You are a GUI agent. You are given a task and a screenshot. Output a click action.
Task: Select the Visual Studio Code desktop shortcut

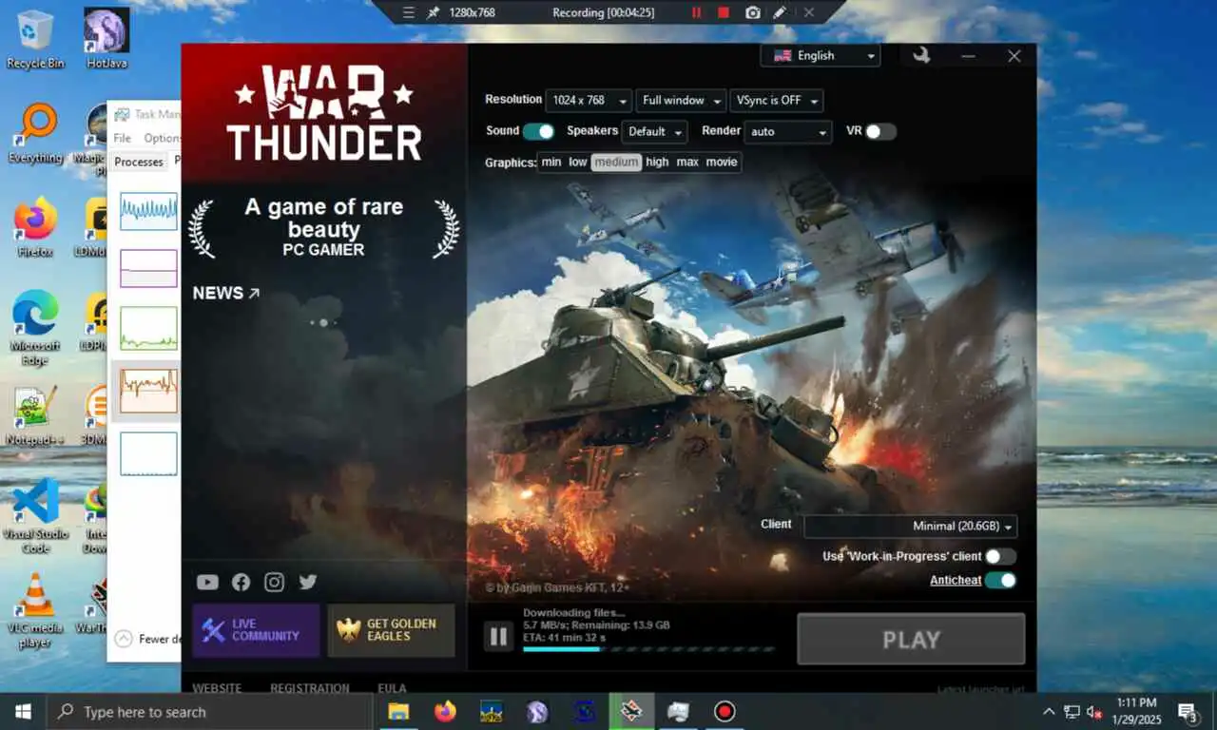pos(35,516)
